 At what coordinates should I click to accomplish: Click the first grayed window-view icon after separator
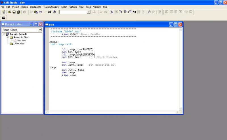coord(167,12)
